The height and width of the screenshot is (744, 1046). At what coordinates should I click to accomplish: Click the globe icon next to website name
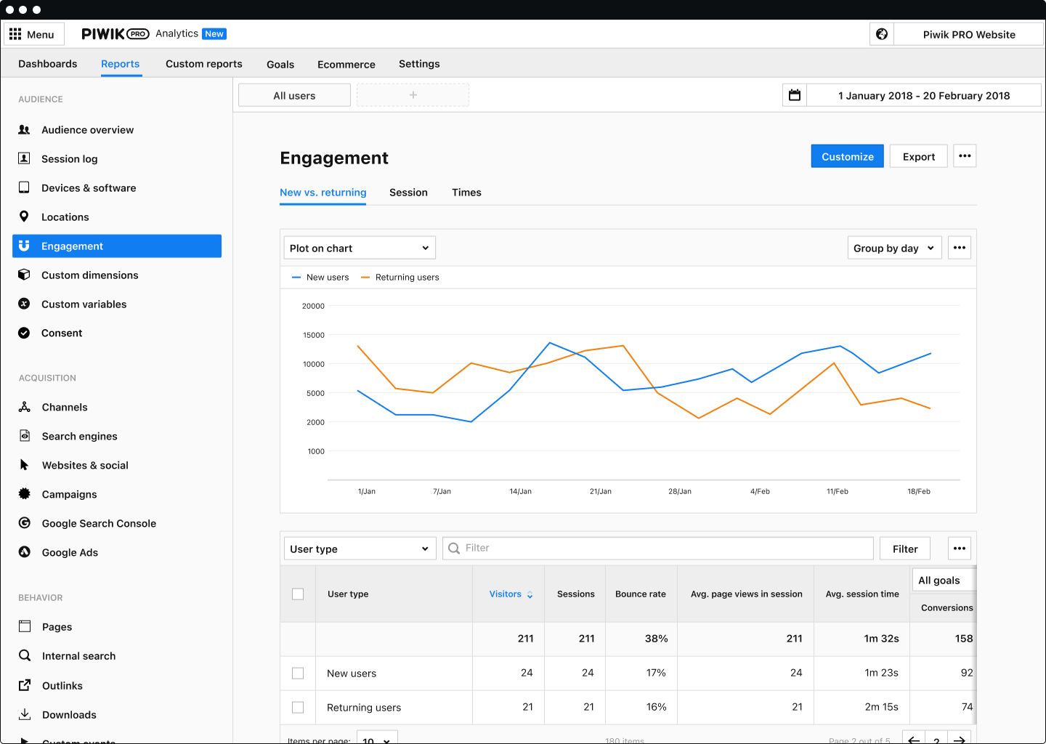[x=882, y=34]
